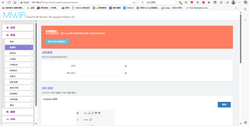Expand the 服务 menu section
The width and height of the screenshot is (249, 126).
click(17, 112)
